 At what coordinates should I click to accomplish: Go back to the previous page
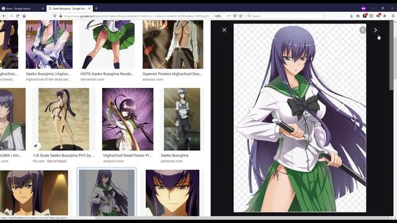click(x=4, y=16)
